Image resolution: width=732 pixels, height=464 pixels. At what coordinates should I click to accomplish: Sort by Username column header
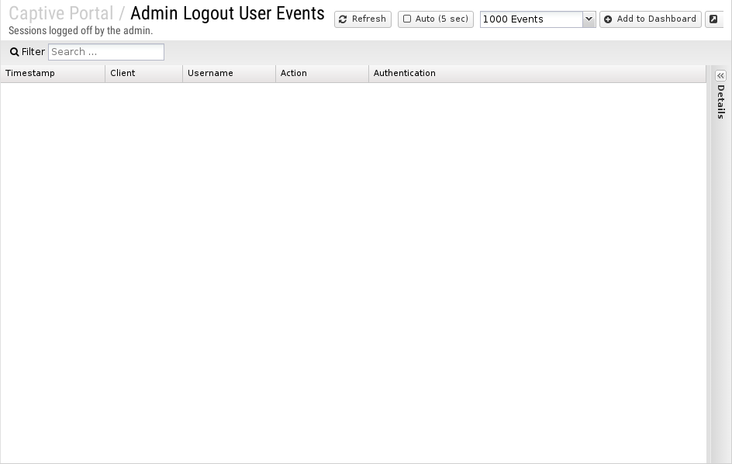coord(229,74)
